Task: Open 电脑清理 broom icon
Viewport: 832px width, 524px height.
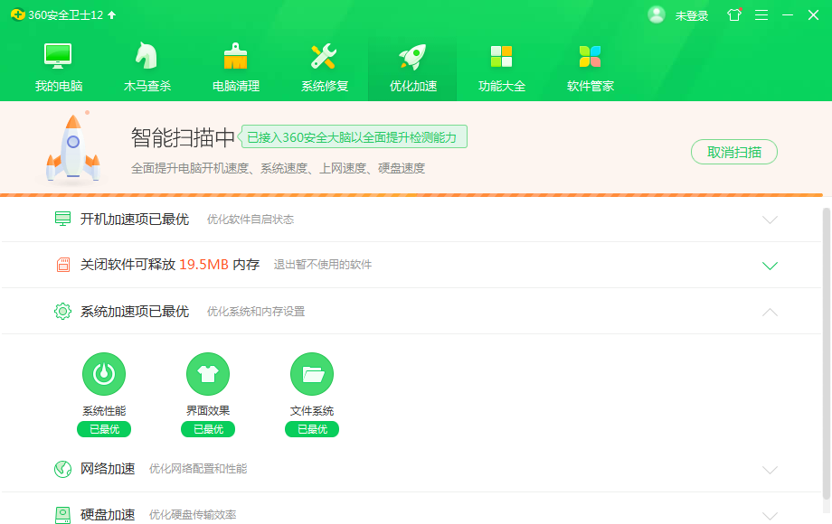Action: coord(236,56)
